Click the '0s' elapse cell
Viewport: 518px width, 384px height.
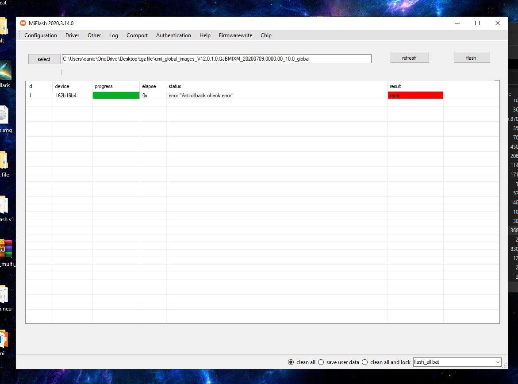(x=145, y=96)
